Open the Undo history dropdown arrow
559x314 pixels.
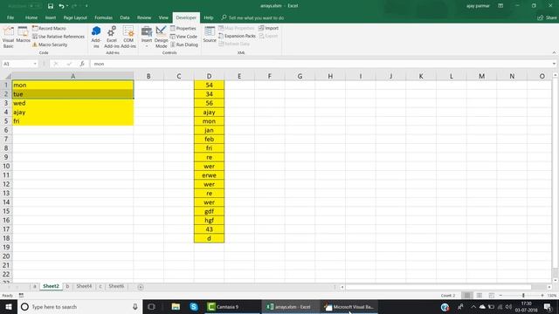tap(67, 6)
